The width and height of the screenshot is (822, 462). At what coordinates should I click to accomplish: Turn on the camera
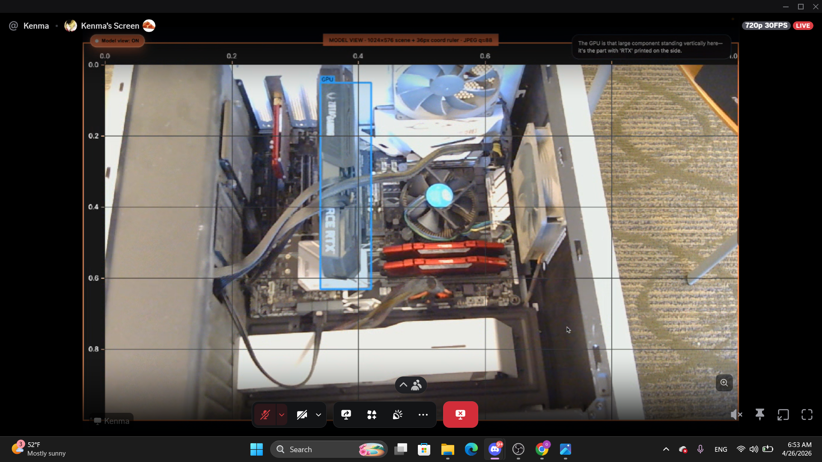302,415
